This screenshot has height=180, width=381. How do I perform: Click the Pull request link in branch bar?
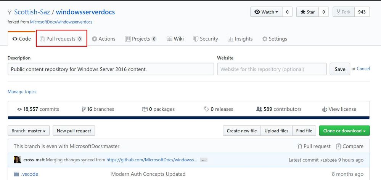point(314,146)
